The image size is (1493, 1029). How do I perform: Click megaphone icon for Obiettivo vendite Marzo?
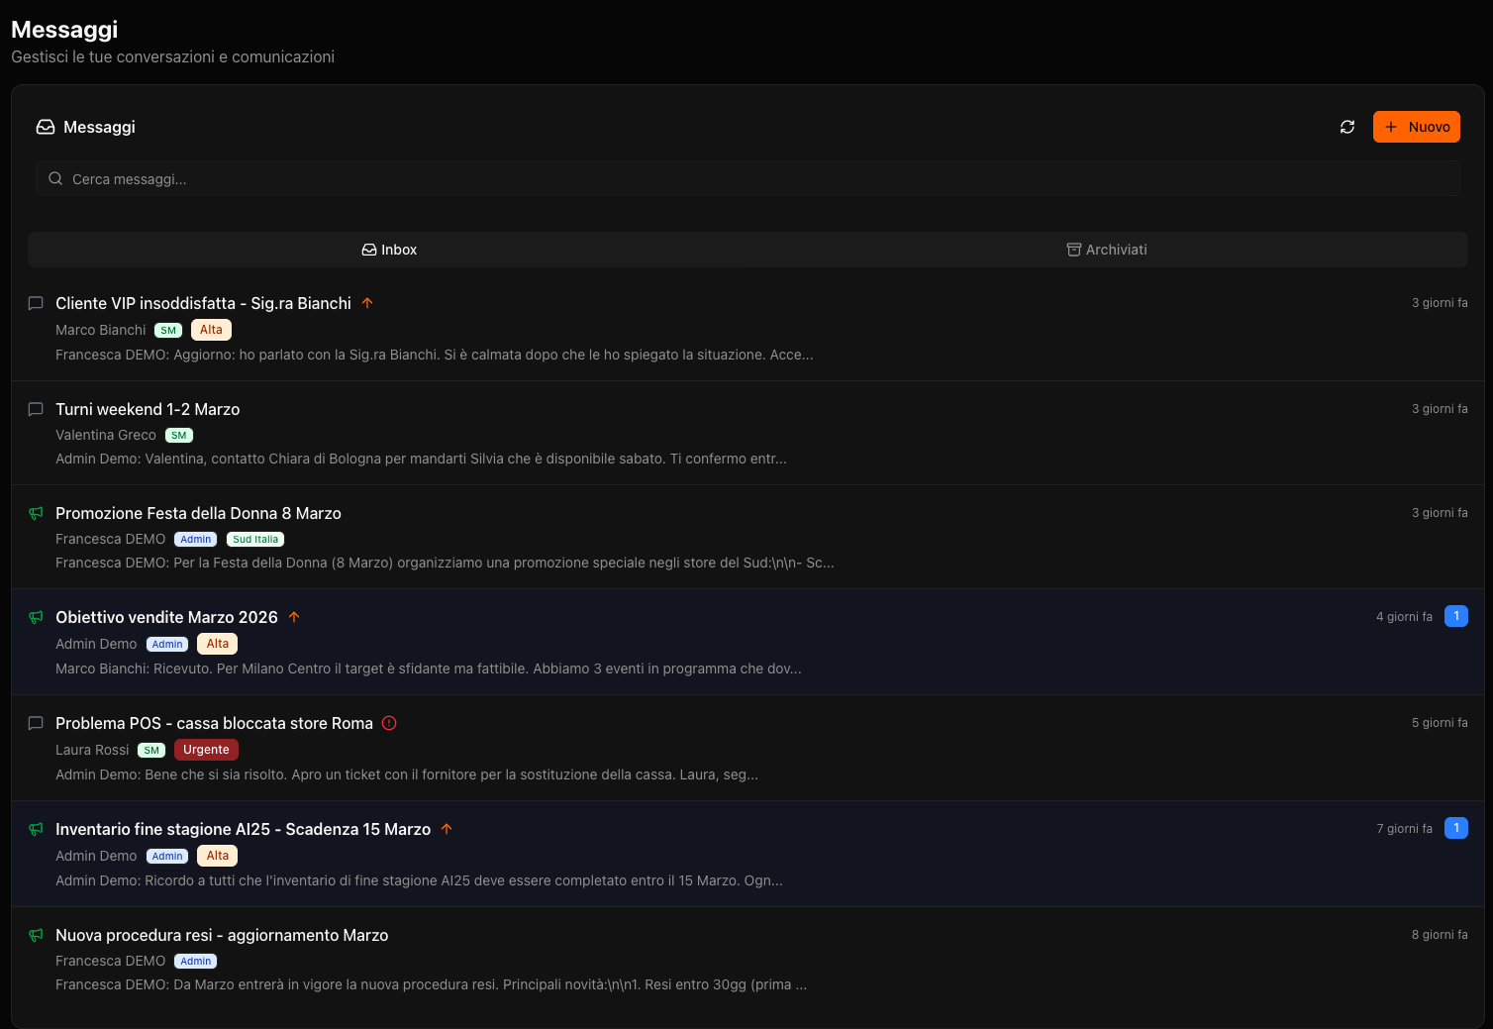[x=36, y=617]
